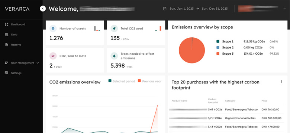Click the end date Sun, Dec 31, 2023
This screenshot has width=290, height=133.
point(215,8)
